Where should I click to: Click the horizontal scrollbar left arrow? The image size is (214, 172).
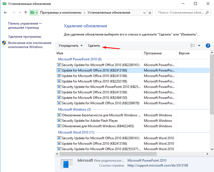pos(57,154)
